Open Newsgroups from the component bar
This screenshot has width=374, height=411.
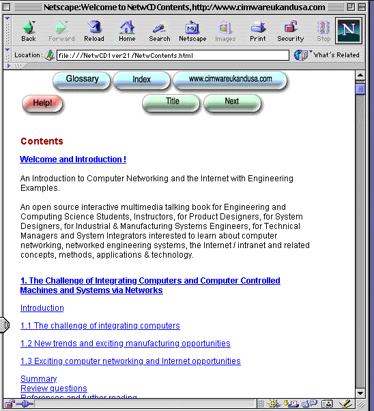pos(310,404)
